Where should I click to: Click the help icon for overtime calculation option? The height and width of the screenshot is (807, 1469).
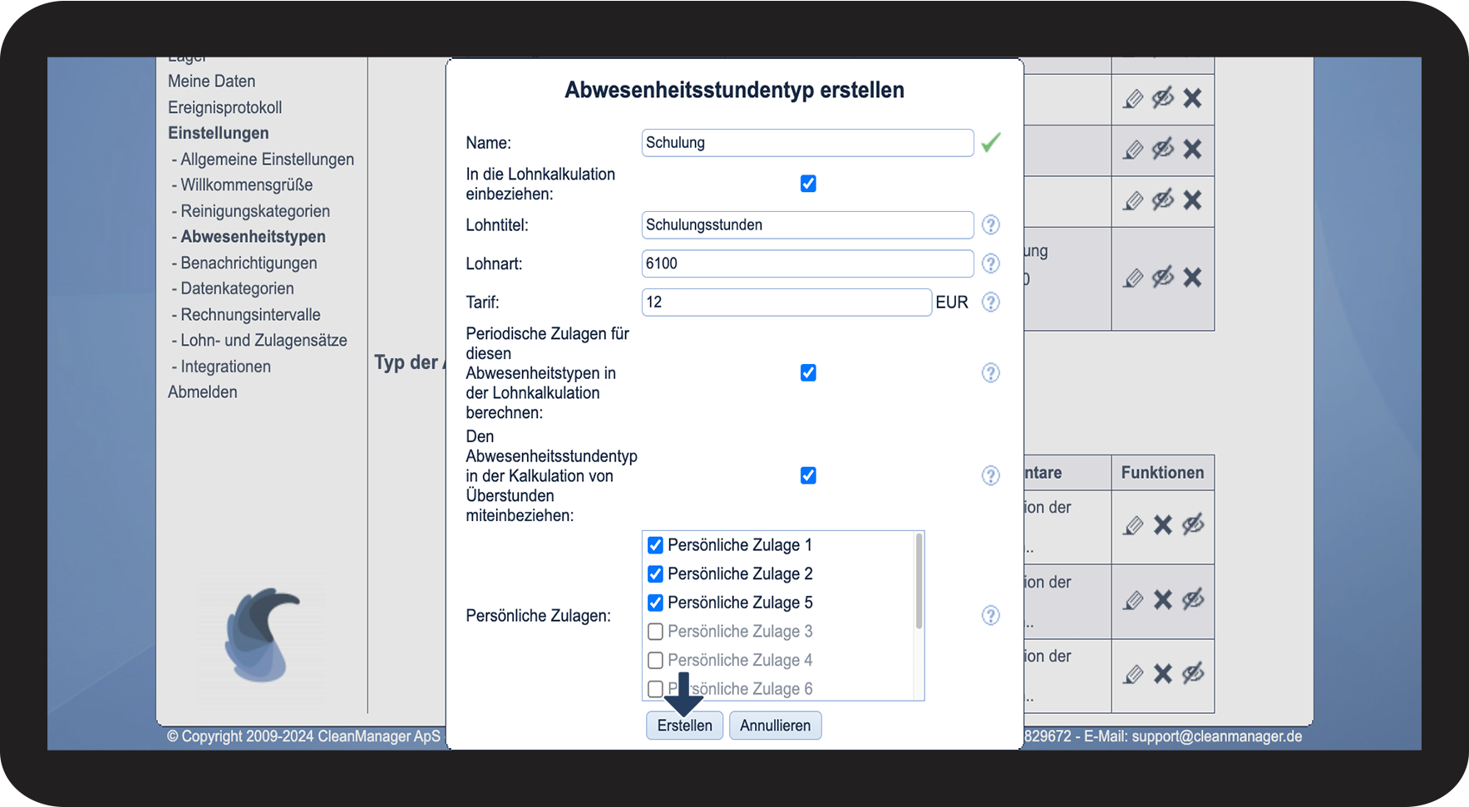[x=990, y=475]
